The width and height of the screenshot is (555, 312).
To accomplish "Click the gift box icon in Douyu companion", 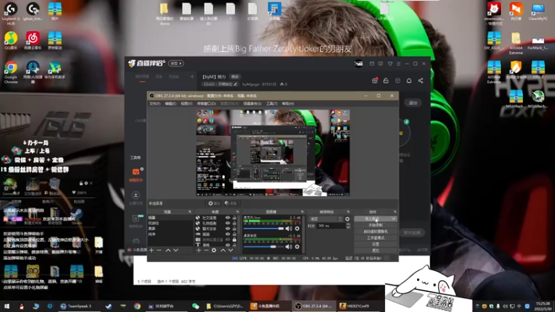I will (375, 80).
